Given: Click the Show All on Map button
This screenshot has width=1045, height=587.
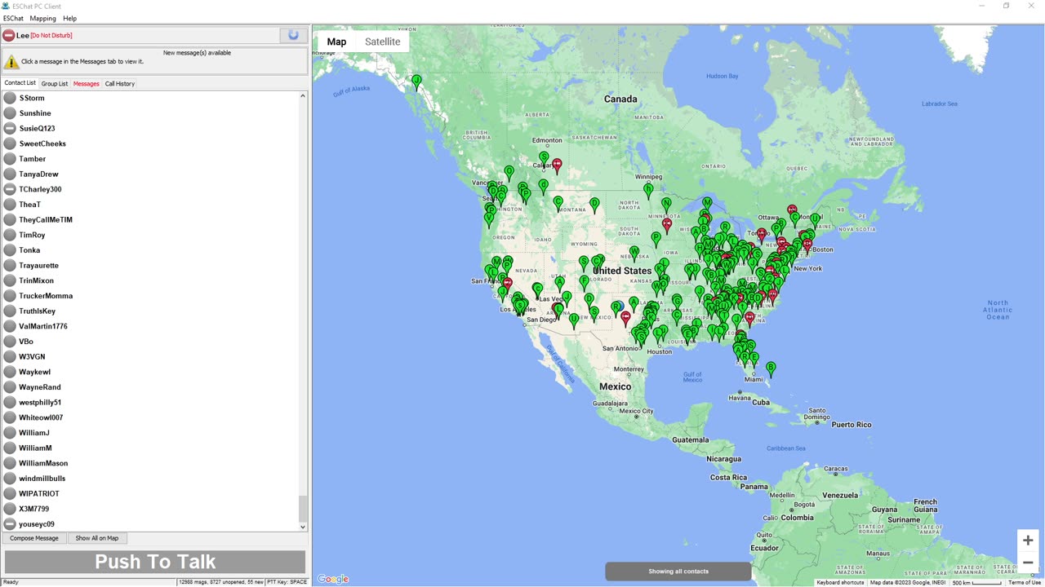Looking at the screenshot, I should pos(97,538).
